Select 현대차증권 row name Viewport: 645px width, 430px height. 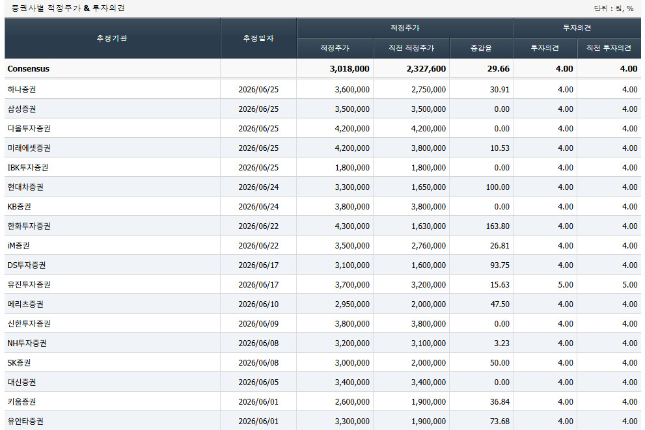coord(25,187)
